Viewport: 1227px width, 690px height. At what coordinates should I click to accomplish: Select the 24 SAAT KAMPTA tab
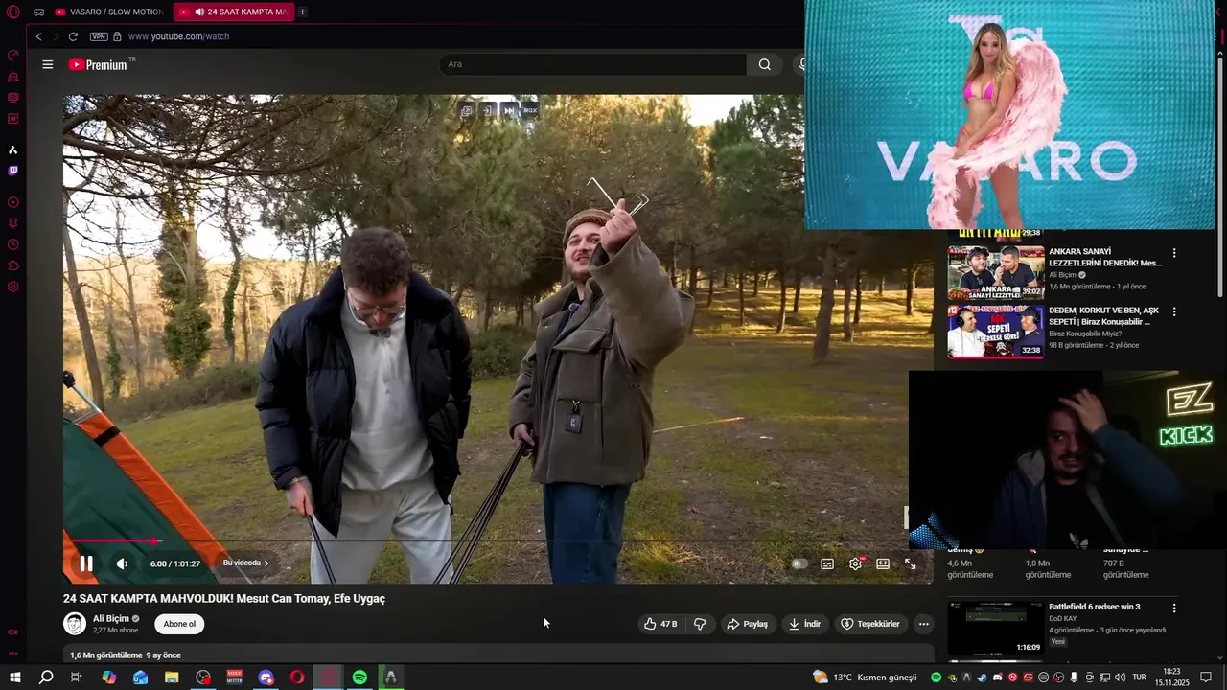[233, 11]
